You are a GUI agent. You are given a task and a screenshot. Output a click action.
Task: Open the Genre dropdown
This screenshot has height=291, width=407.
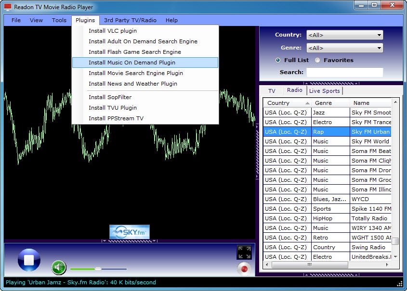click(344, 48)
